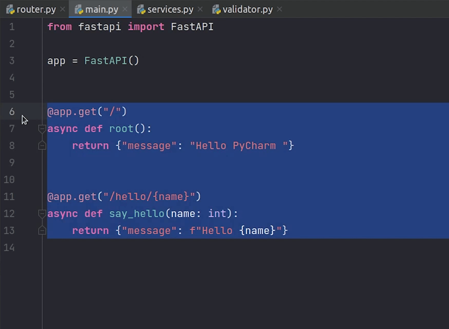
Task: Collapse the root function fold marker
Action: point(42,128)
